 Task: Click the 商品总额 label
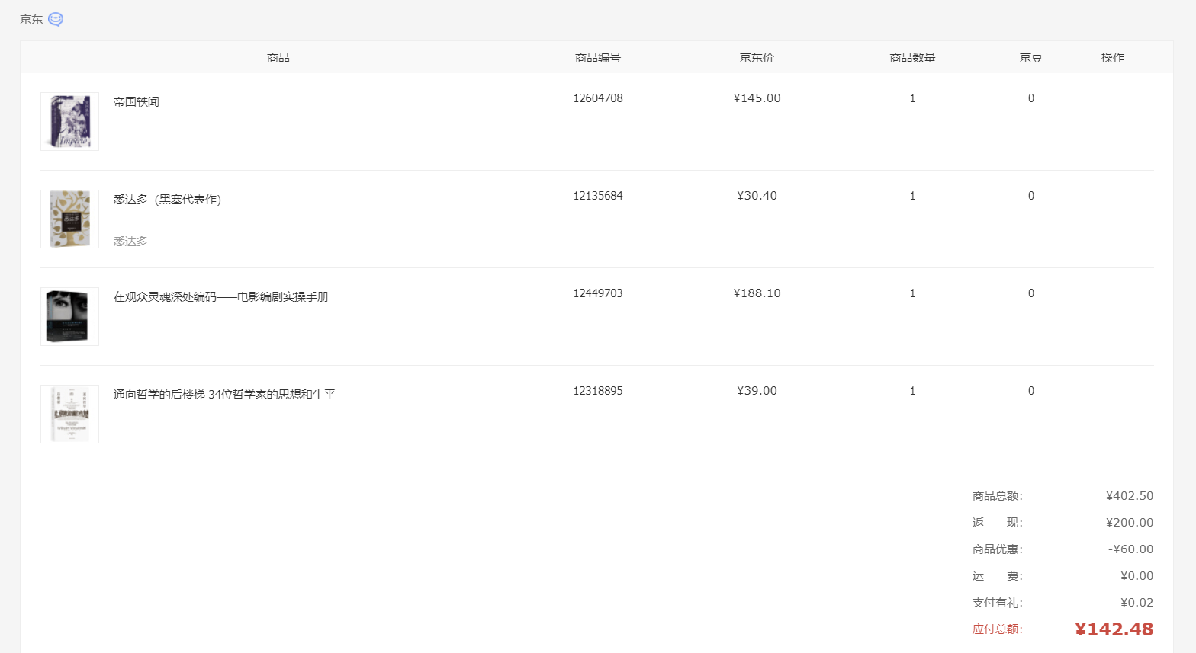pyautogui.click(x=998, y=496)
